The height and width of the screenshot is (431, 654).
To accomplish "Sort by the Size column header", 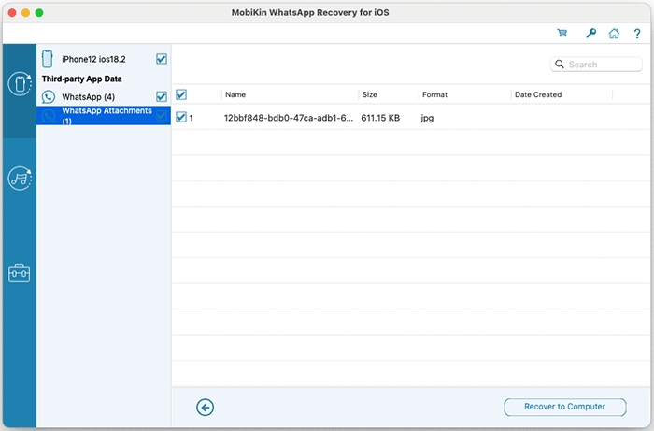I will [x=370, y=94].
